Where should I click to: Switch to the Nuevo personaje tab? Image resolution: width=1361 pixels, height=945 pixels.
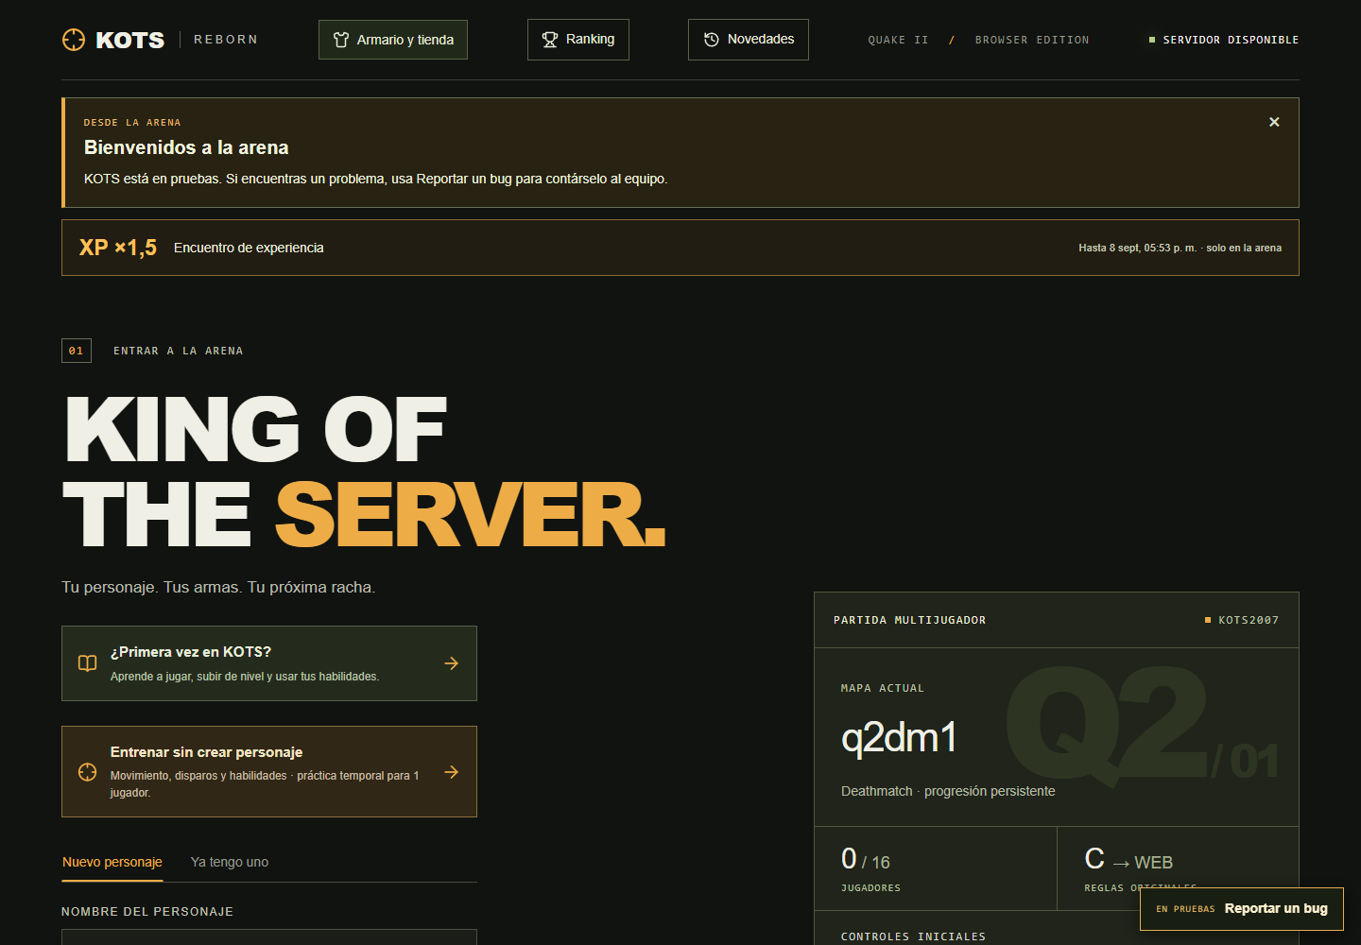click(x=112, y=862)
